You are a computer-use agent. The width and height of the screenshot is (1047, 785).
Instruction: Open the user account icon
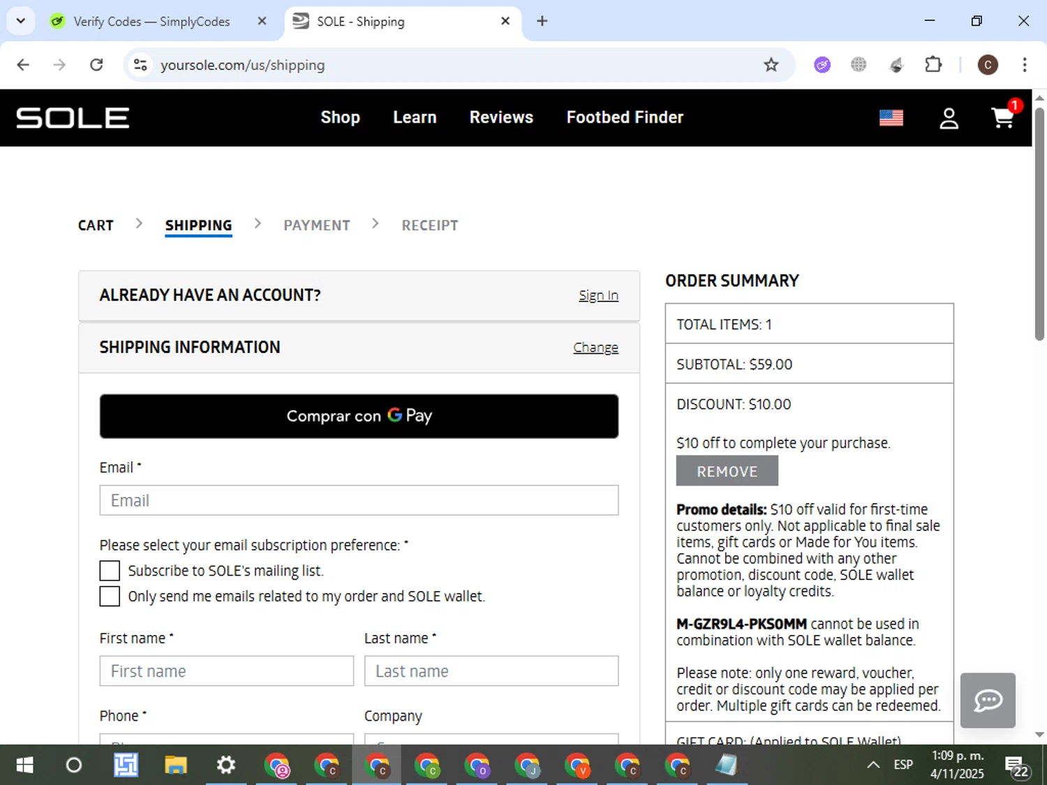[949, 118]
